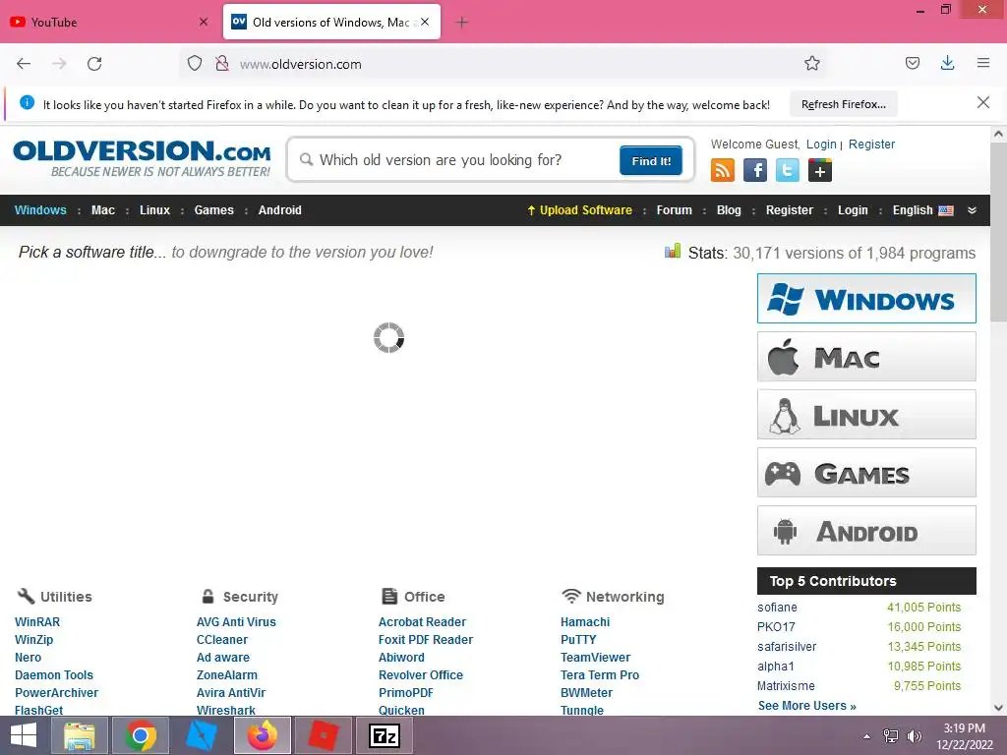Click the large Games platform button
1007x755 pixels.
pyautogui.click(x=866, y=473)
